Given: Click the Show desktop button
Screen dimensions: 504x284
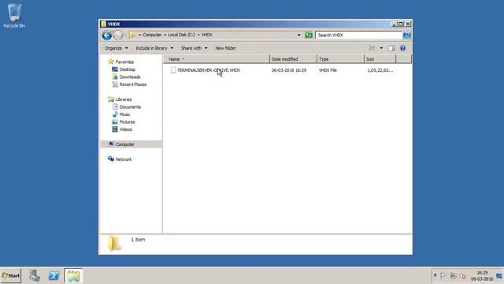Looking at the screenshot, I should click(499, 275).
